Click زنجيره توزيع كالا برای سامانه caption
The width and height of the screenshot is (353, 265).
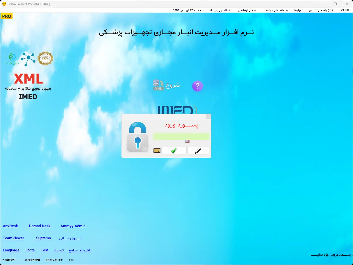pos(28,88)
